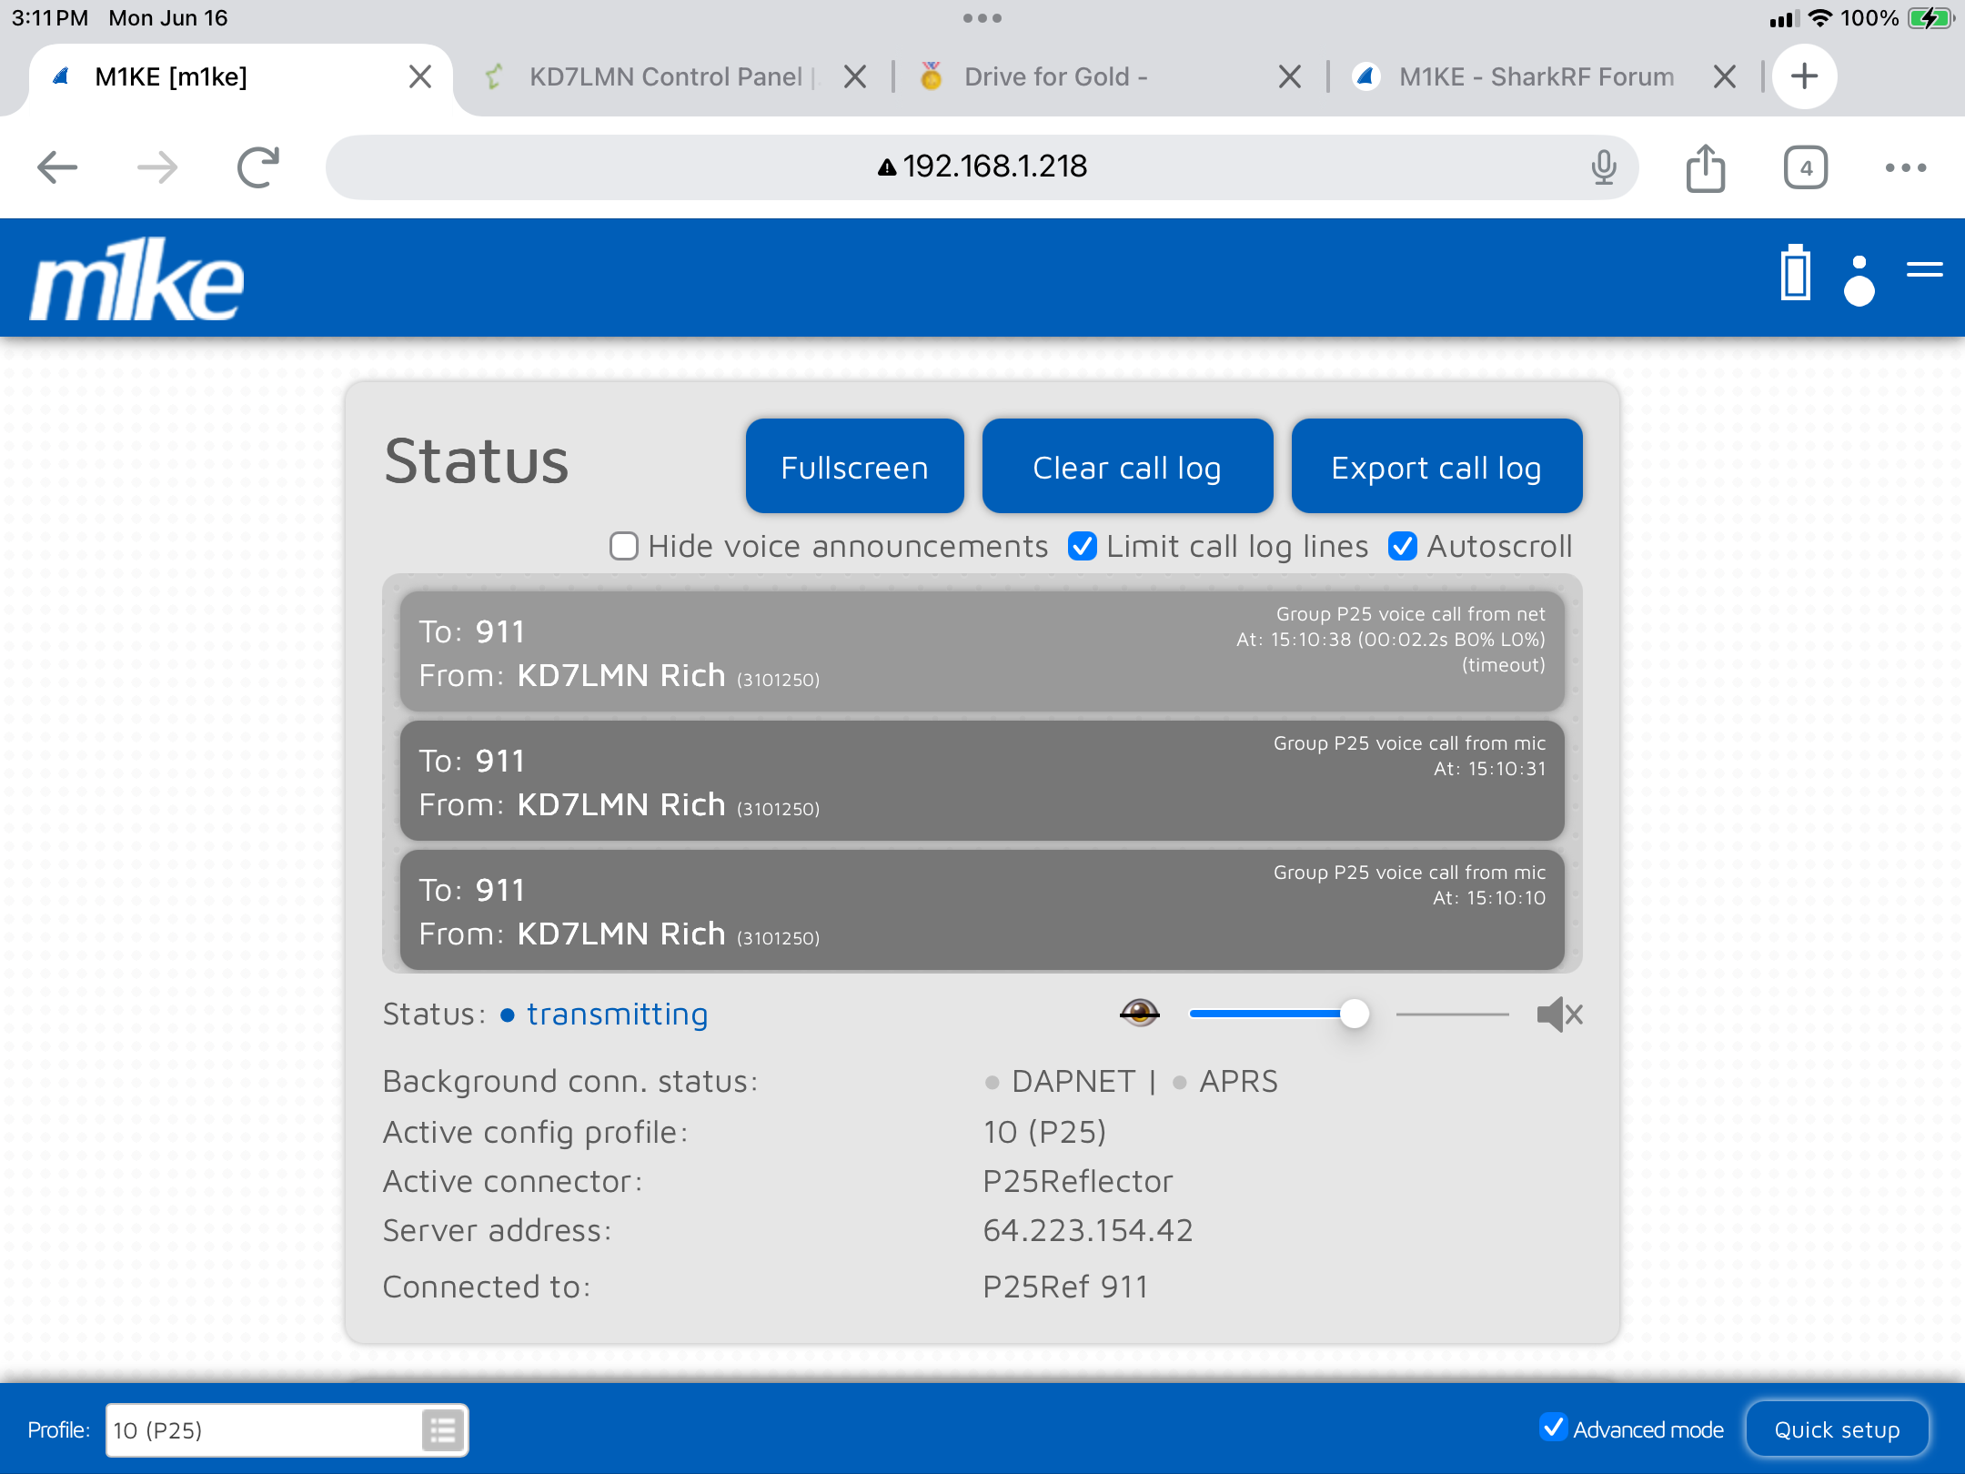Open the hamburger menu in m1ke header

tap(1924, 269)
